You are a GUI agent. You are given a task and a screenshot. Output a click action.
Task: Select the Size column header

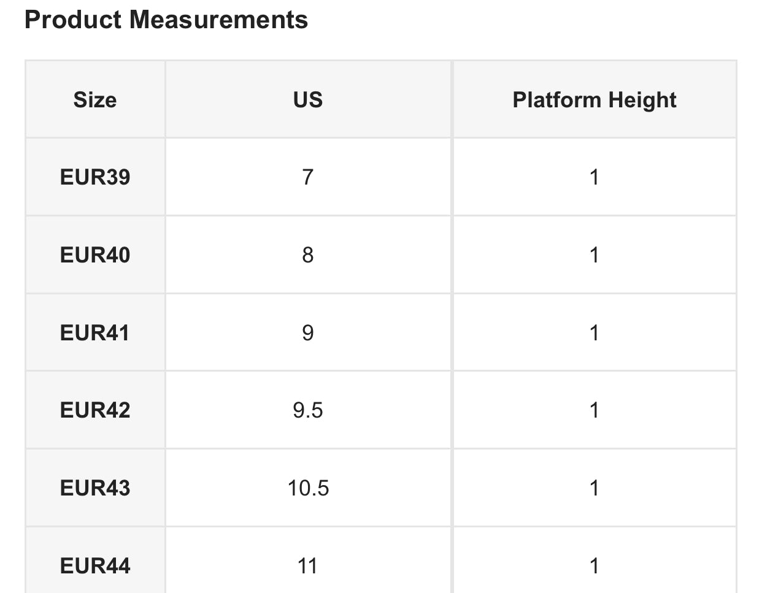point(95,100)
